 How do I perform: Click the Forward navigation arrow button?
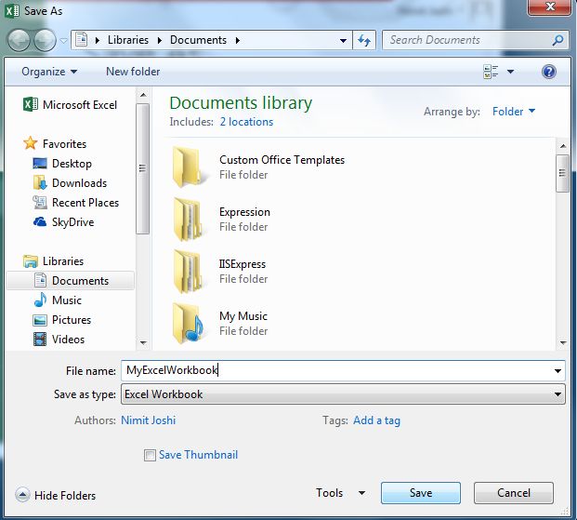[x=45, y=40]
